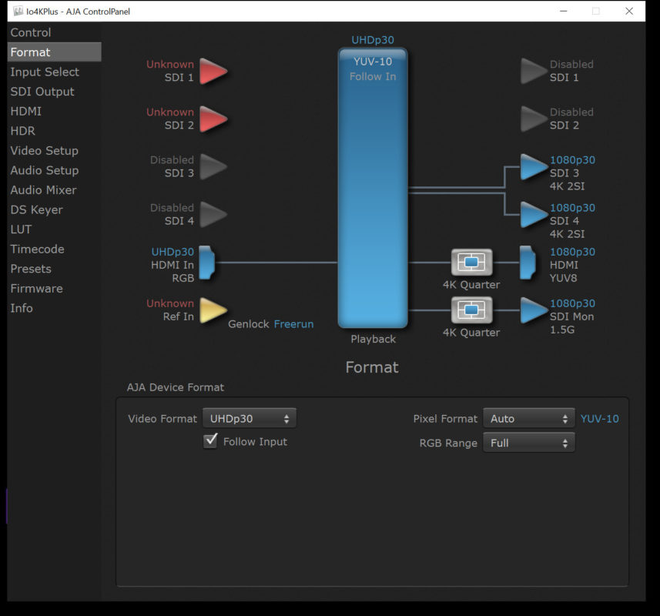Click the Unknown label for SDI 2 input

point(170,112)
